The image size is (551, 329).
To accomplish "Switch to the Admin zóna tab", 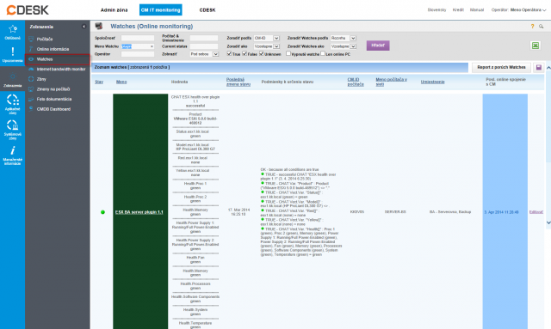I will [x=115, y=9].
